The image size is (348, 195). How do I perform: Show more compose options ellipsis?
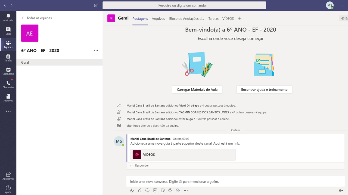tap(186, 190)
